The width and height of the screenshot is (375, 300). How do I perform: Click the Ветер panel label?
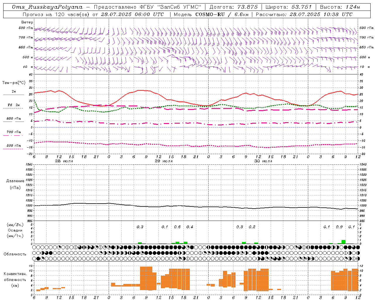tap(27, 22)
